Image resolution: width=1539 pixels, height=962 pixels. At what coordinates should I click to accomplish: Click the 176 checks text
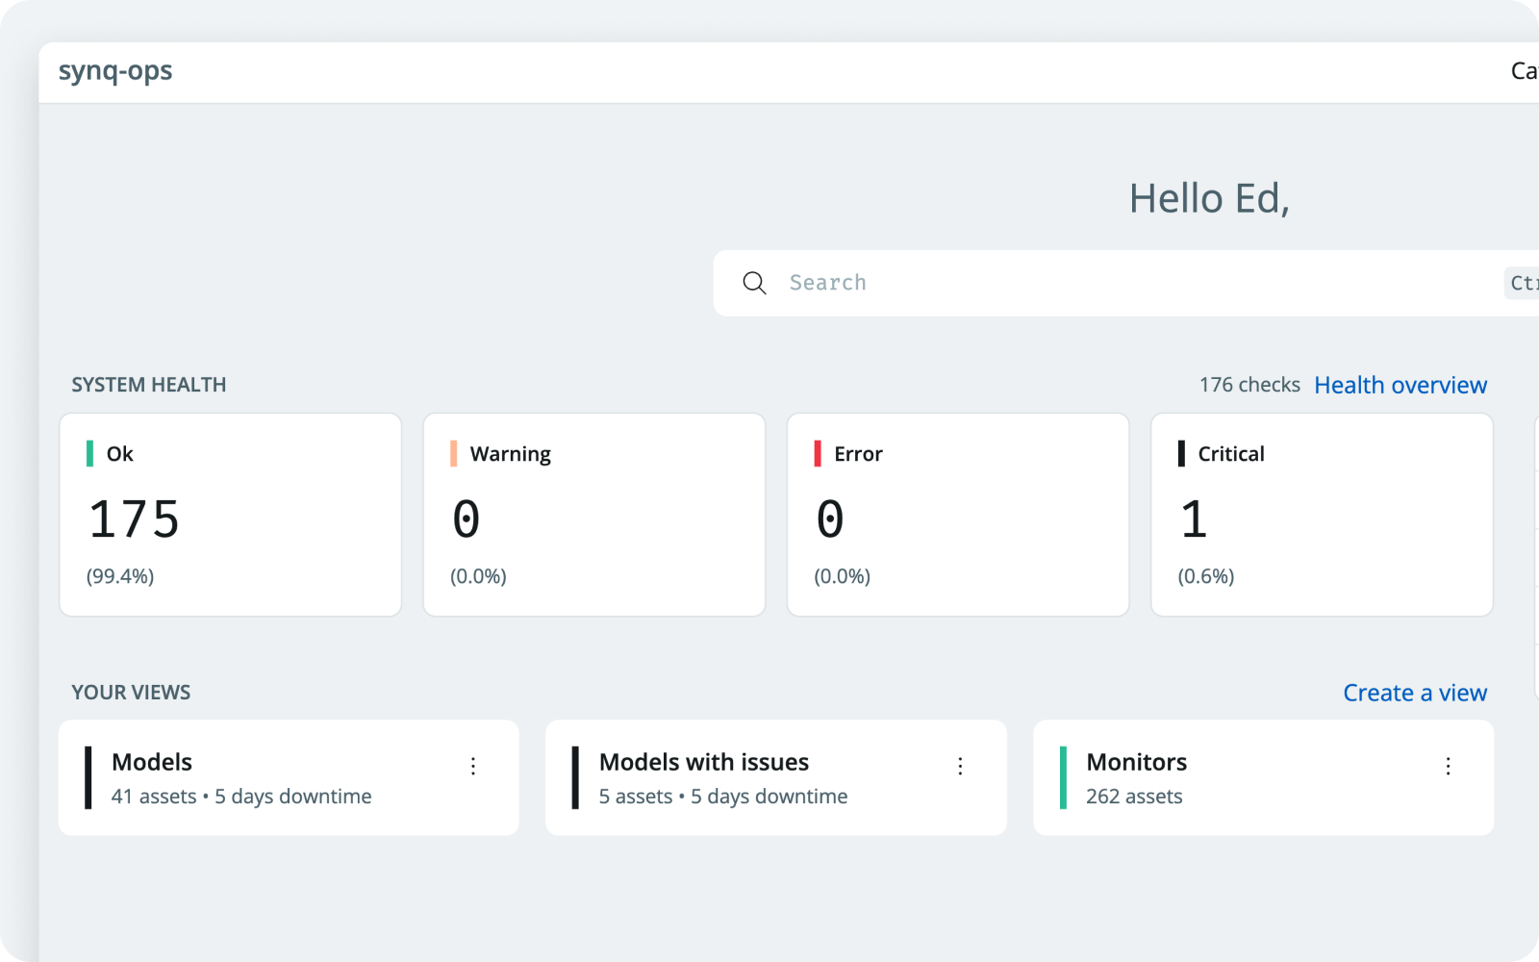(1249, 385)
